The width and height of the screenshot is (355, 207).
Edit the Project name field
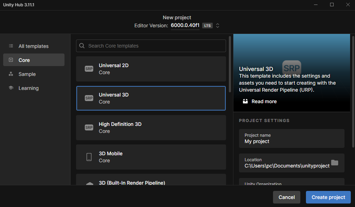292,138
